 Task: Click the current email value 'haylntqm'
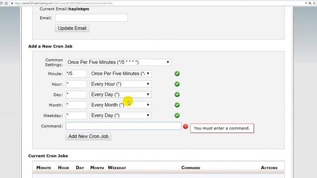point(79,9)
